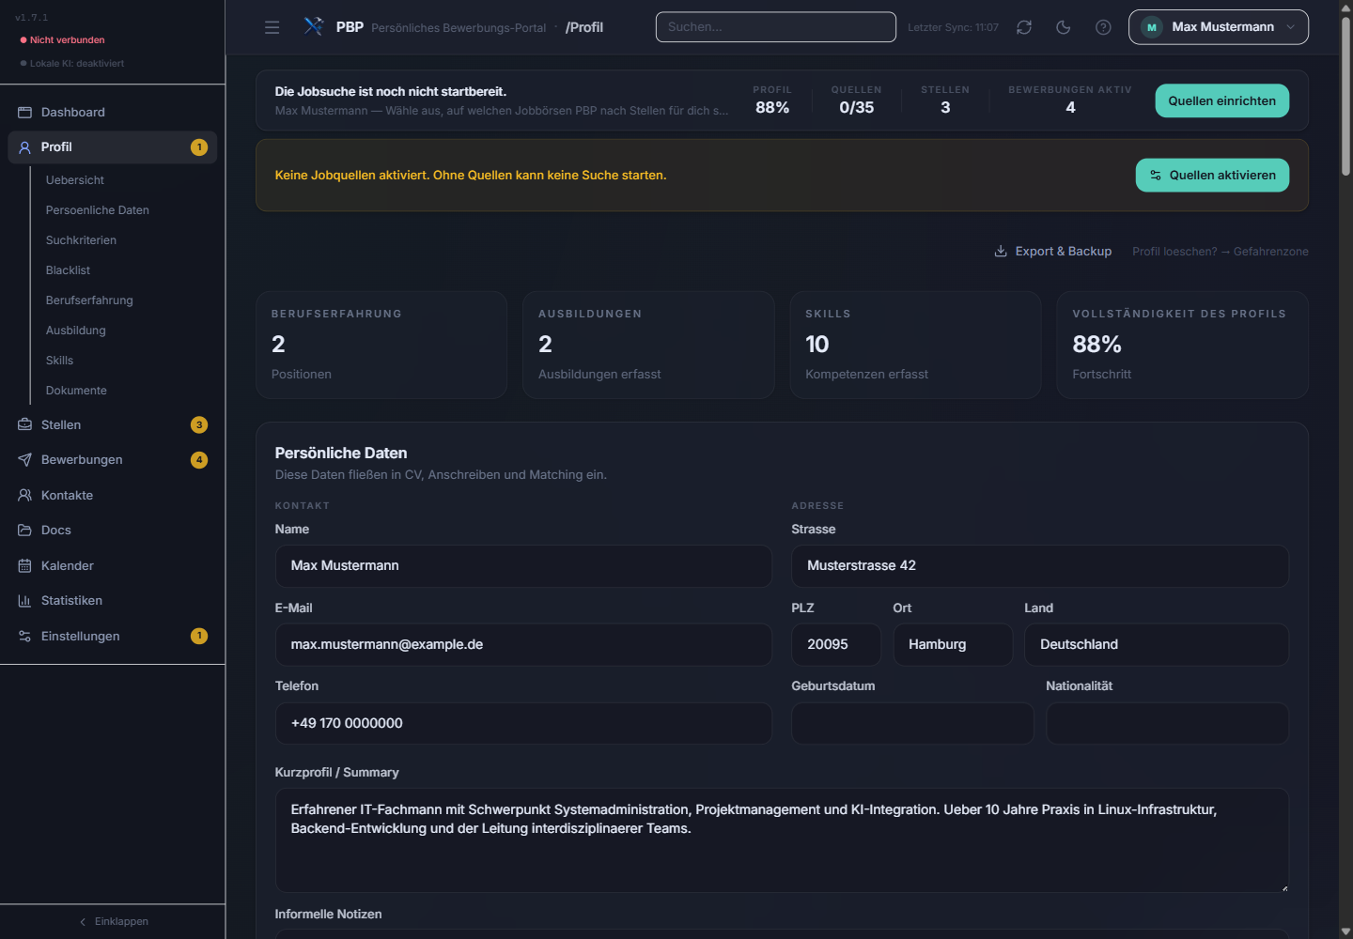Select Blacklist subsection

[68, 269]
